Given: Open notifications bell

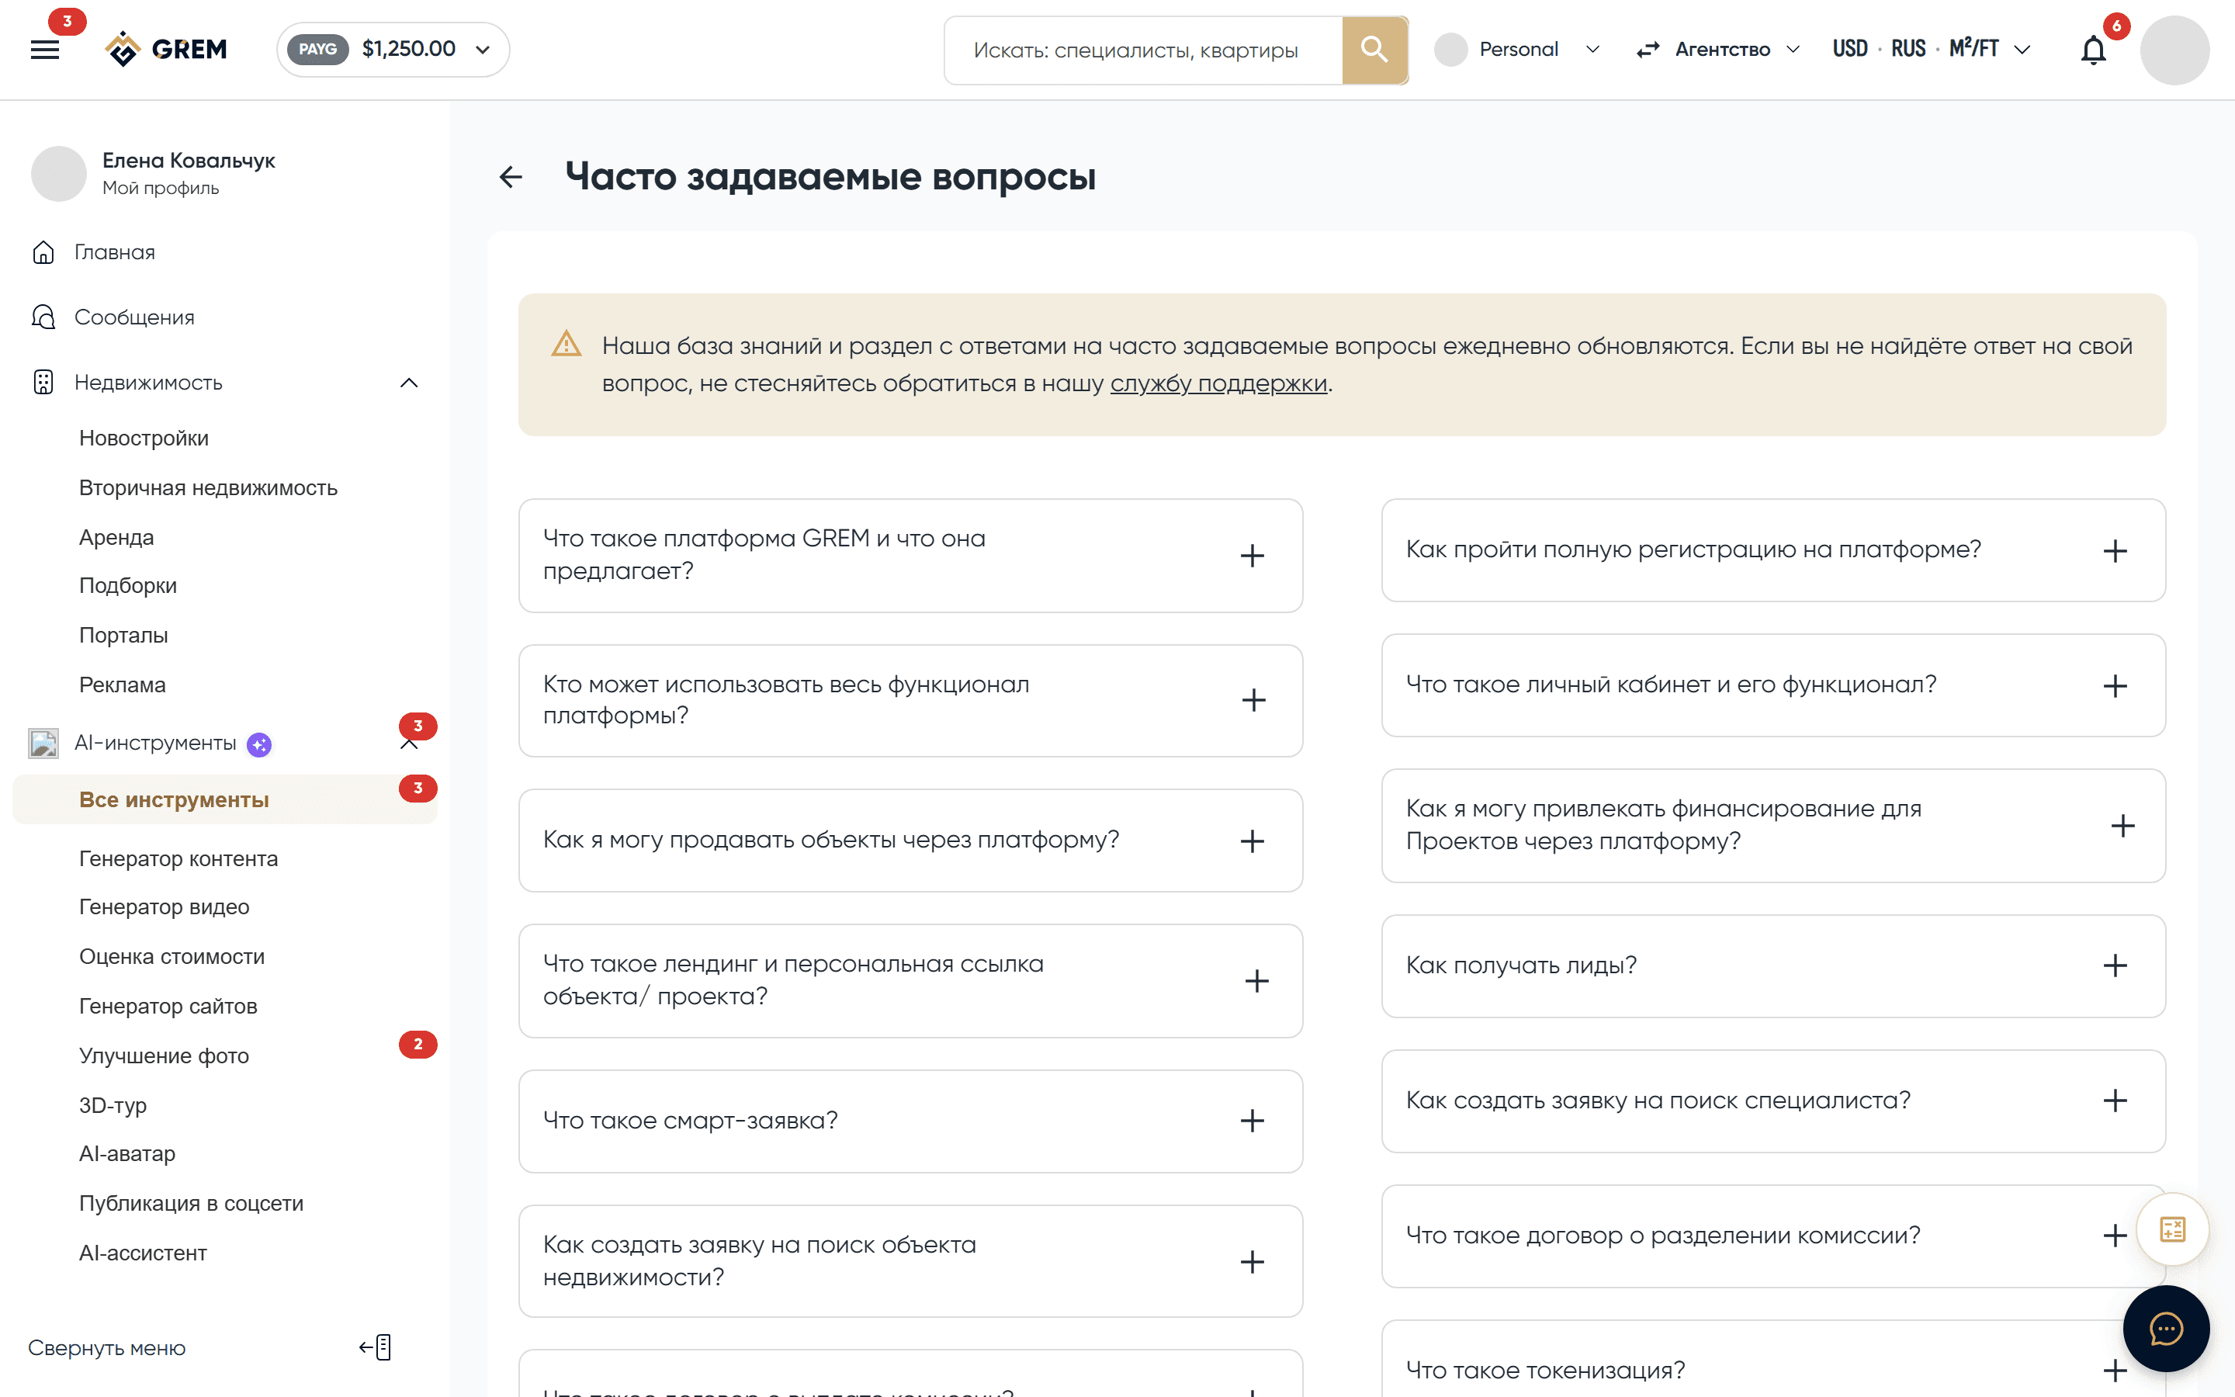Looking at the screenshot, I should [2093, 50].
